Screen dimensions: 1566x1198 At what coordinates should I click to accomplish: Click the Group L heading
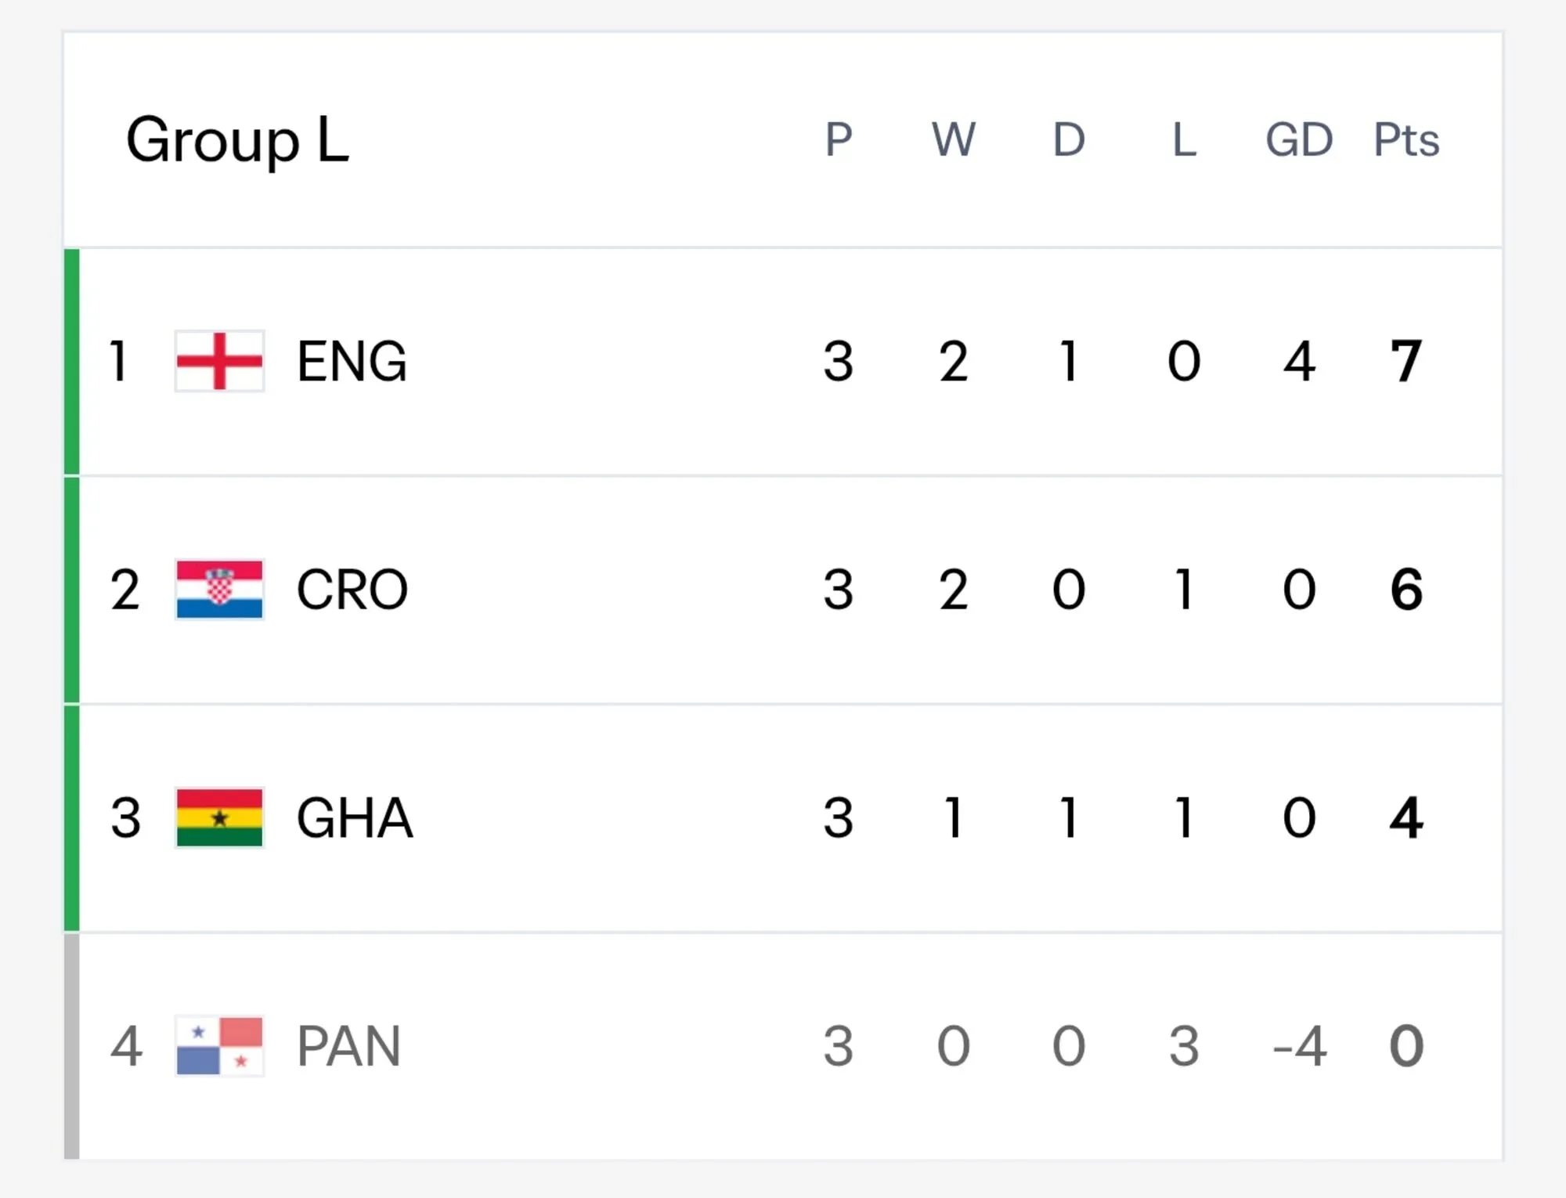point(237,141)
